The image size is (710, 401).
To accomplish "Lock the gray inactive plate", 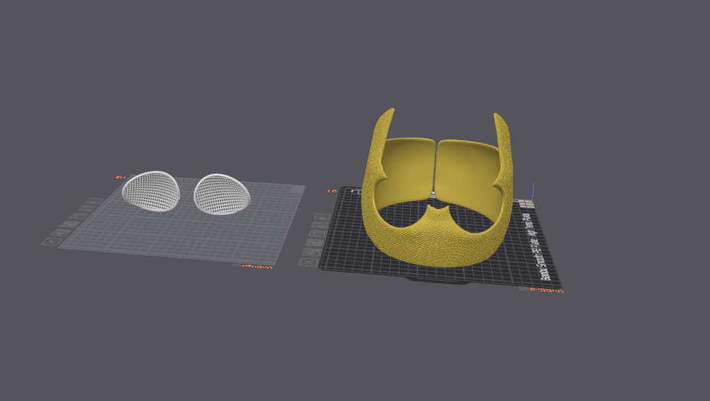I will (x=77, y=216).
